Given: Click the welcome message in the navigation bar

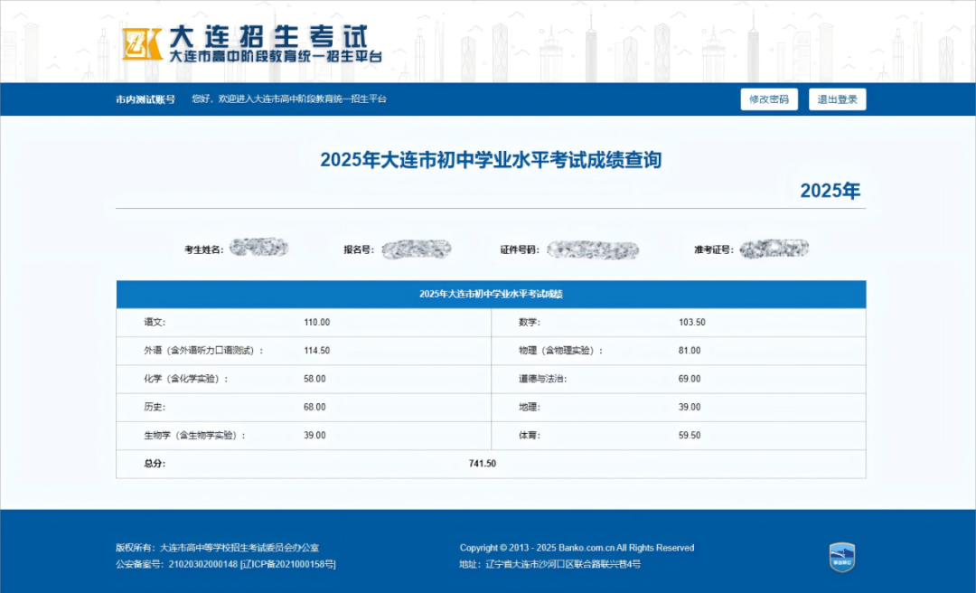Looking at the screenshot, I should [289, 99].
